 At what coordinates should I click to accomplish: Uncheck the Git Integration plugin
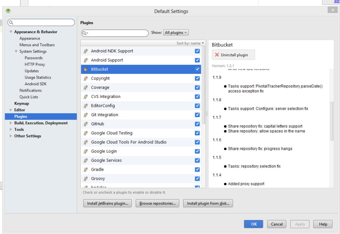tap(197, 115)
